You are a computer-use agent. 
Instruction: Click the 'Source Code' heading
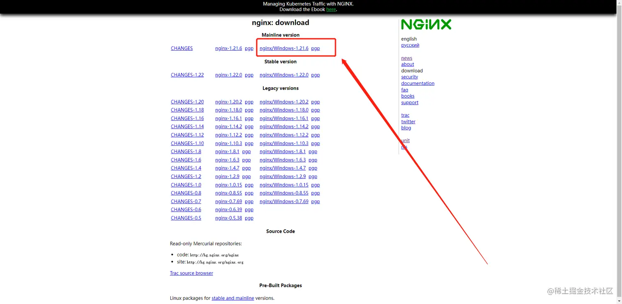click(x=281, y=232)
